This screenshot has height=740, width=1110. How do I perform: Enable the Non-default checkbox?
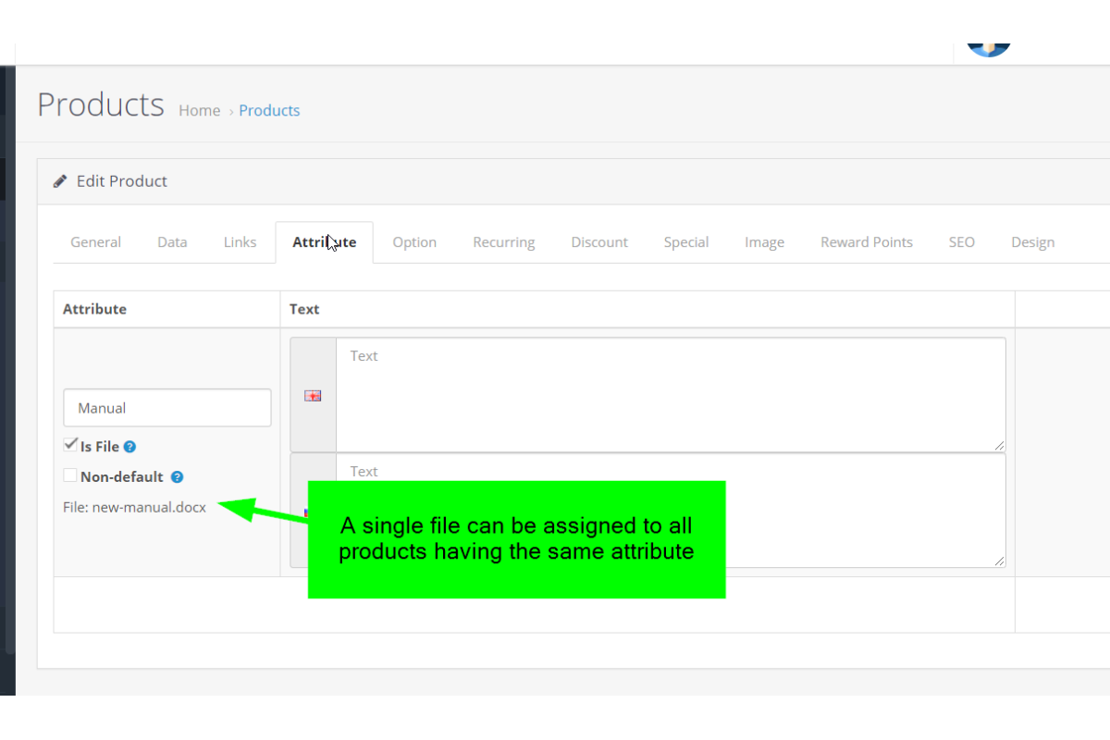pyautogui.click(x=70, y=475)
